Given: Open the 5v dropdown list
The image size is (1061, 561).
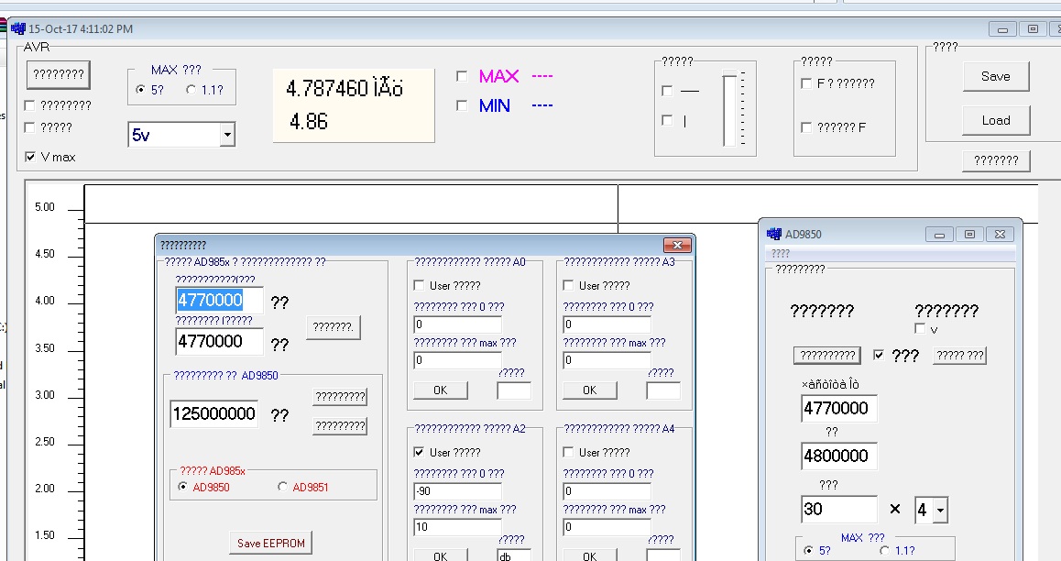Looking at the screenshot, I should 227,136.
